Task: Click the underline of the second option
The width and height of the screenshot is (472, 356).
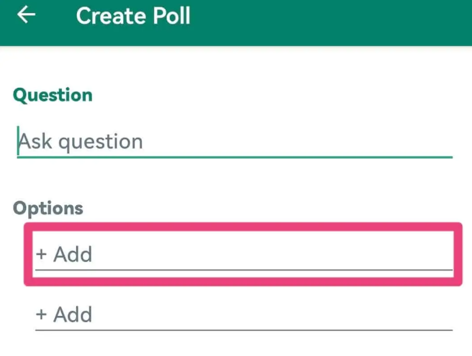Action: 243,330
